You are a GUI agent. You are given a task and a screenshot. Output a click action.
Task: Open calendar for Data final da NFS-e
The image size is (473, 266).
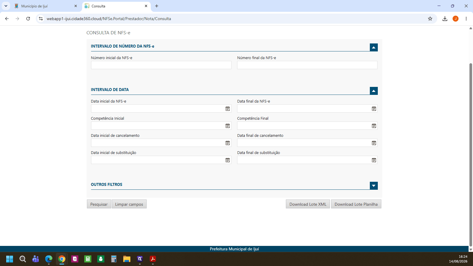[374, 109]
